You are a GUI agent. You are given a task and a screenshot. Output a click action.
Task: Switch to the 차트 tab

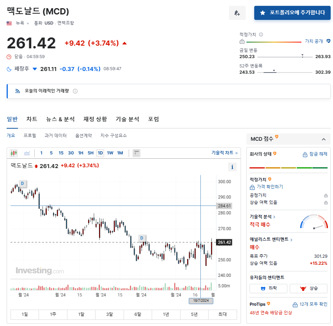pos(32,119)
